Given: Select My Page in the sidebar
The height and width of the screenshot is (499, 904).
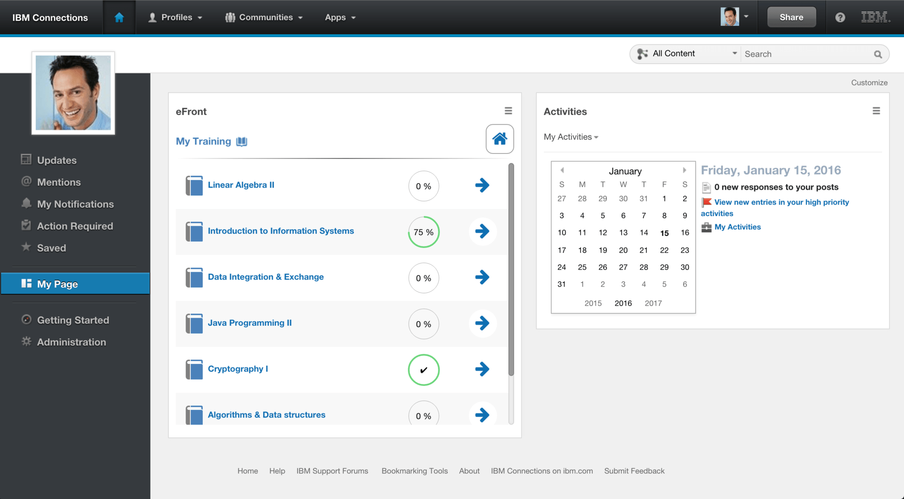Looking at the screenshot, I should 75,284.
